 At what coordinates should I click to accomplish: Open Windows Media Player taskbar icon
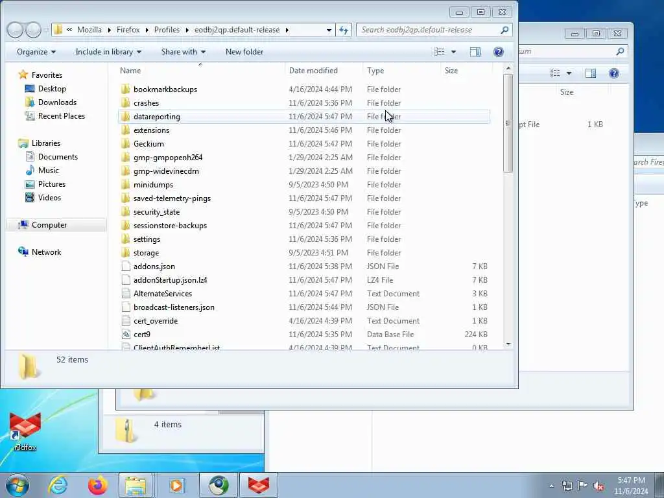pyautogui.click(x=176, y=485)
